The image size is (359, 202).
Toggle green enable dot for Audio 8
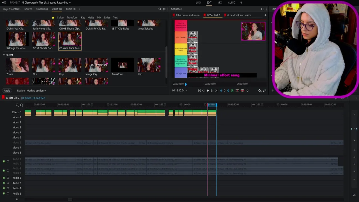4,194
